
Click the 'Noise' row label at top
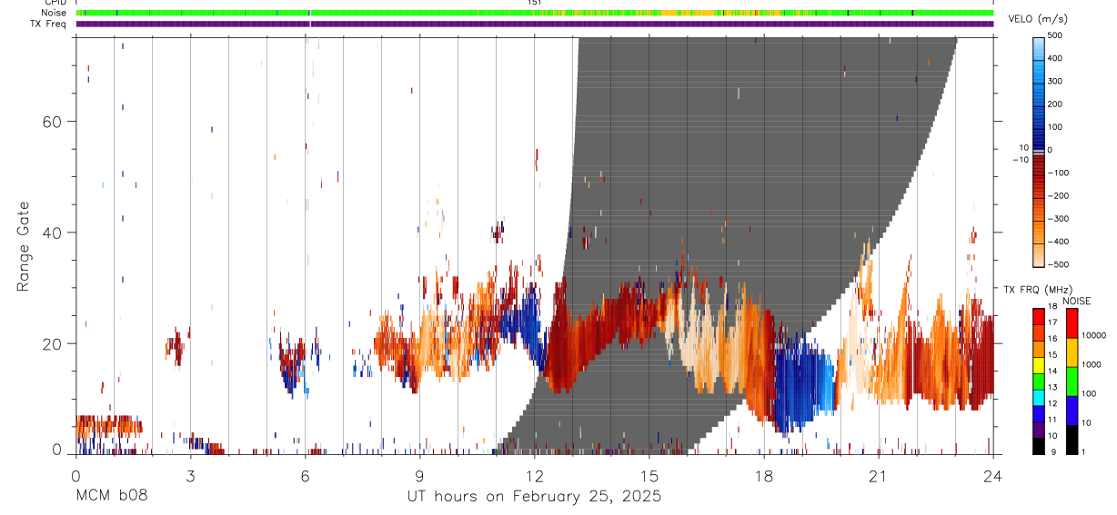[54, 13]
